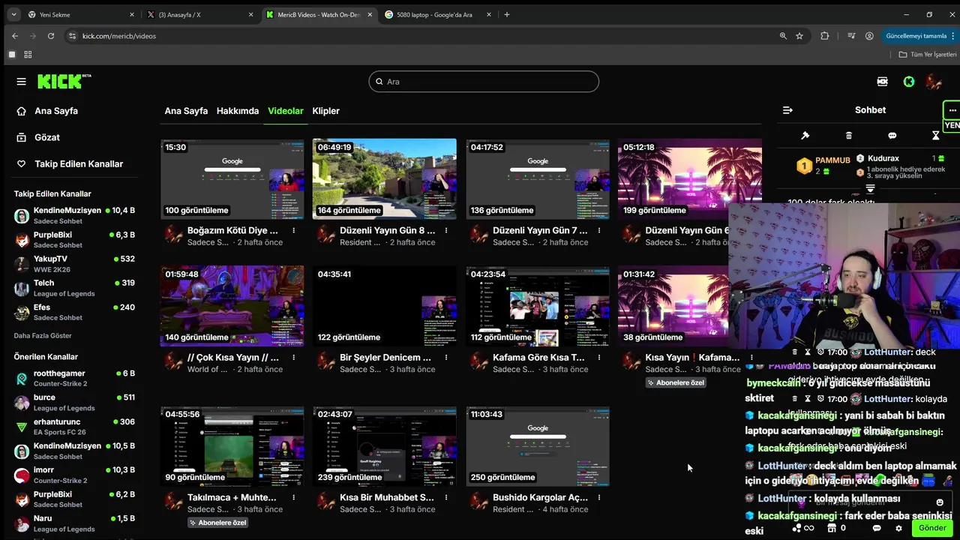Expand the gift leaderboard arrow

click(x=870, y=189)
